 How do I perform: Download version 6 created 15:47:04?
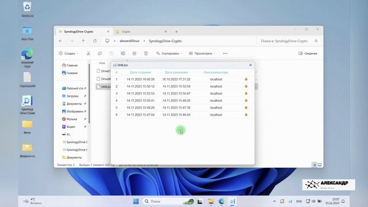coord(246,115)
